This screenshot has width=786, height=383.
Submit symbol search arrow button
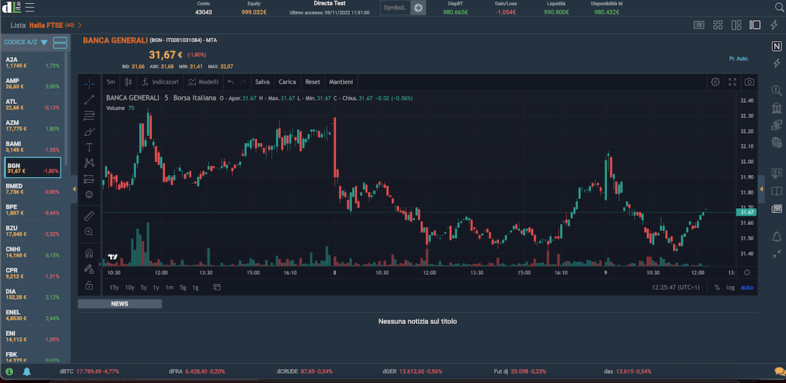tap(418, 8)
